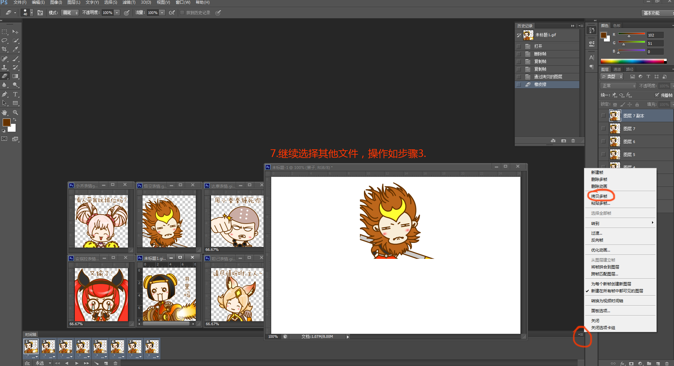Viewport: 674px width, 366px height.
Task: Select the Horizontal Type tool
Action: [15, 95]
